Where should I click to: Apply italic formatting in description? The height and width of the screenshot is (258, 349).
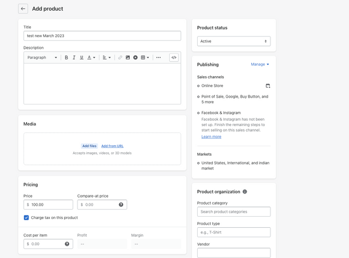(74, 58)
